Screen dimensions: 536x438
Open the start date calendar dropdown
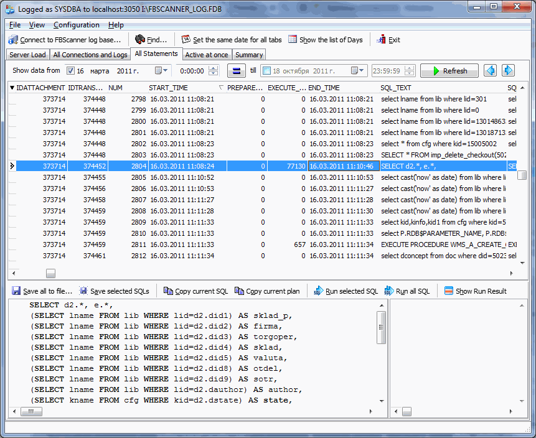pos(160,71)
